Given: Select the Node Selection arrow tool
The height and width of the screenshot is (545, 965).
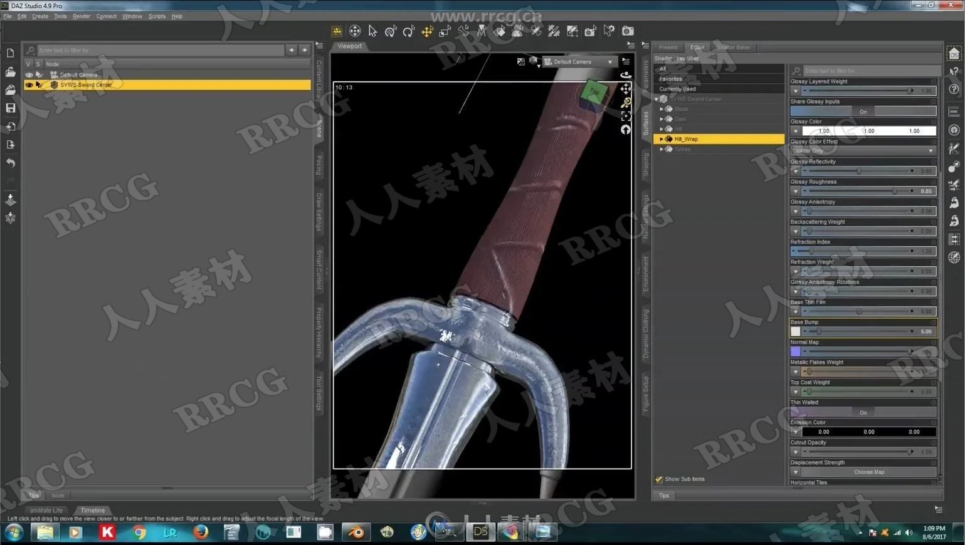Looking at the screenshot, I should 372,31.
